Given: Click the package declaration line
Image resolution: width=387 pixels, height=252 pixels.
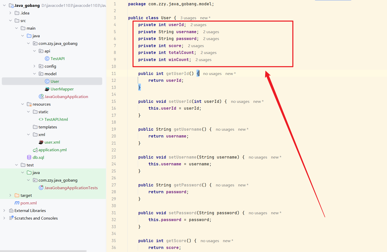Looking at the screenshot, I should pyautogui.click(x=171, y=4).
